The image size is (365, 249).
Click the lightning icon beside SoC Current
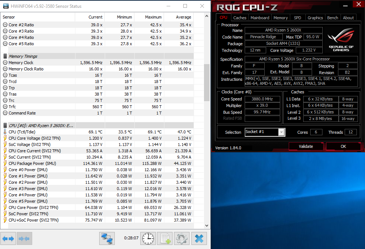pyautogui.click(x=5, y=157)
